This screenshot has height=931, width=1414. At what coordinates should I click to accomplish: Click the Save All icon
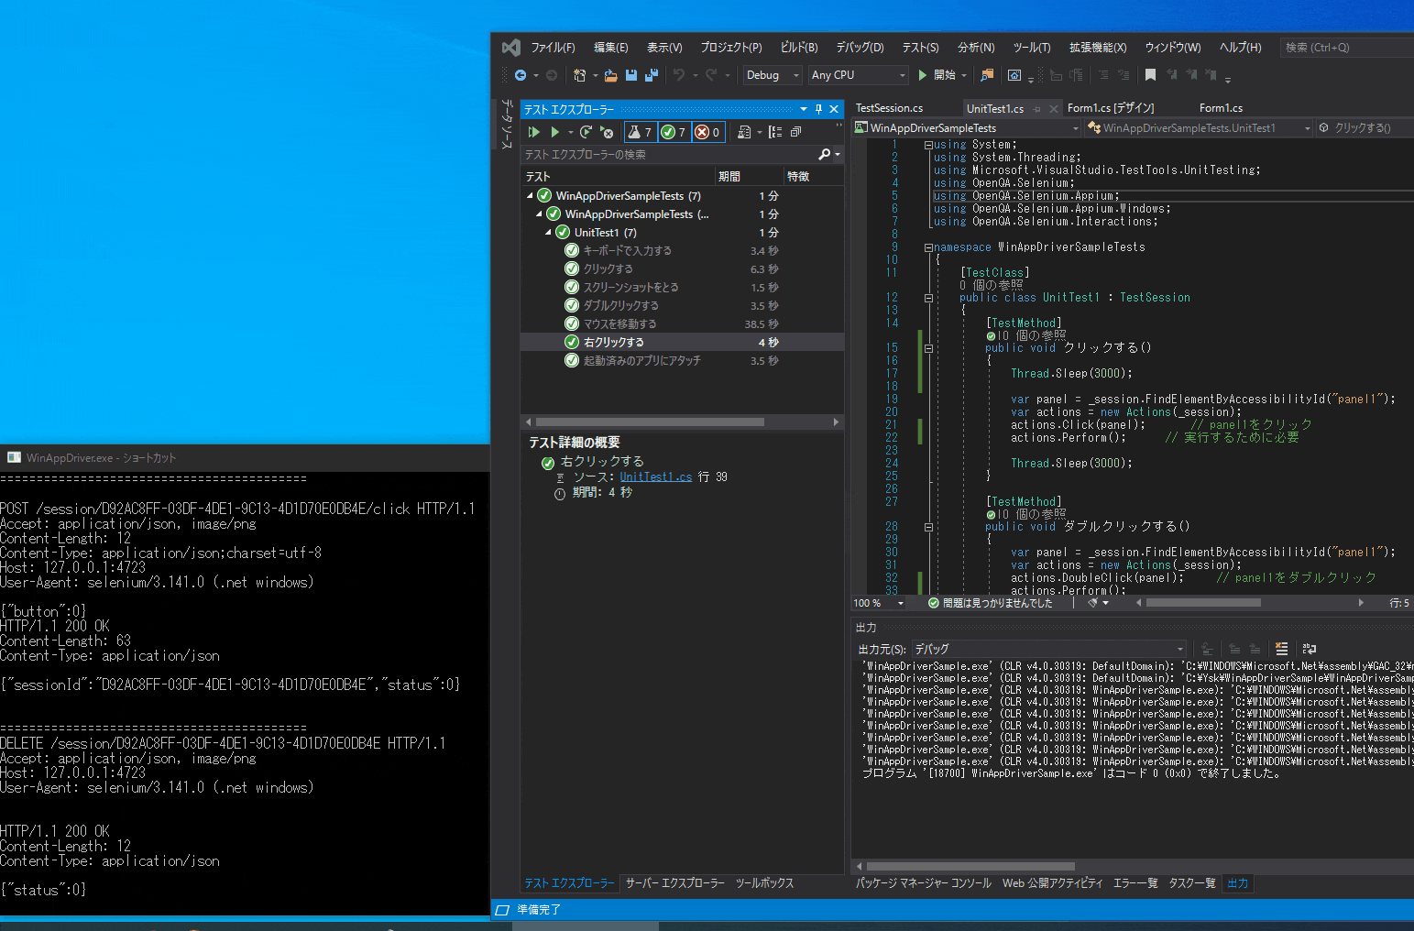[x=652, y=75]
